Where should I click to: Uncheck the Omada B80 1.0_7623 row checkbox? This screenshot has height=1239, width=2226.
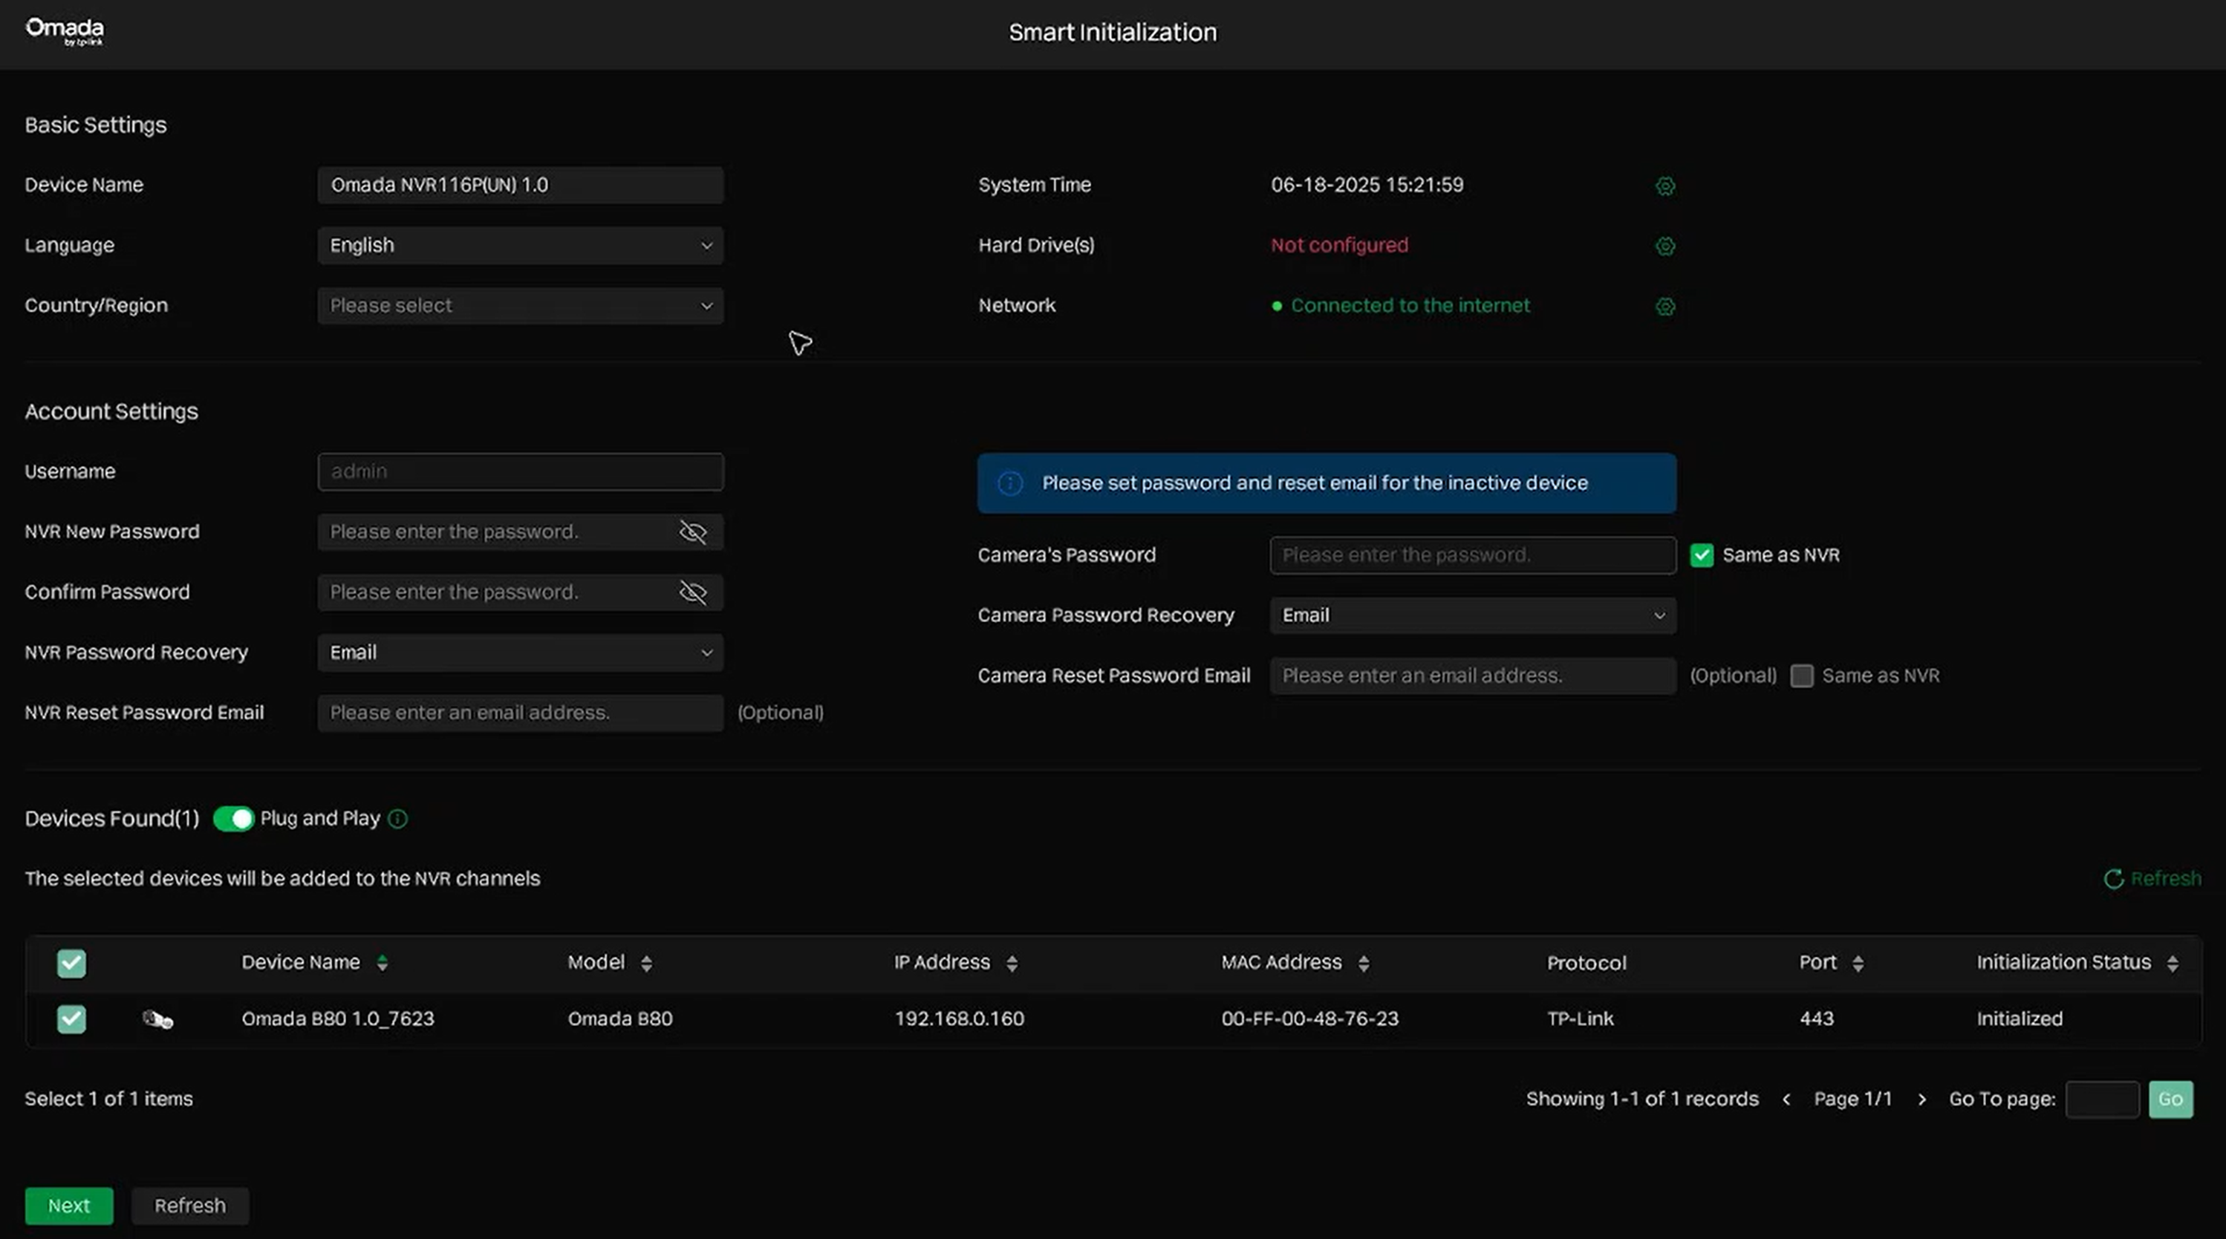coord(72,1020)
